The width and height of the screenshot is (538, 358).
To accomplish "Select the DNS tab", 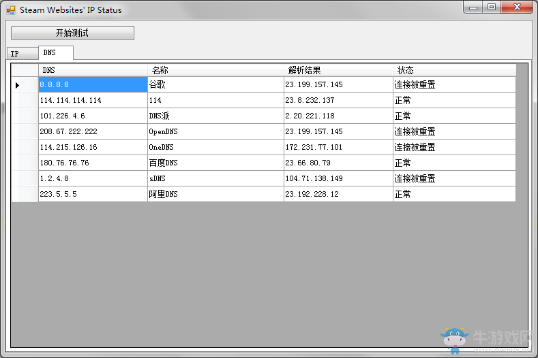I will pyautogui.click(x=56, y=53).
